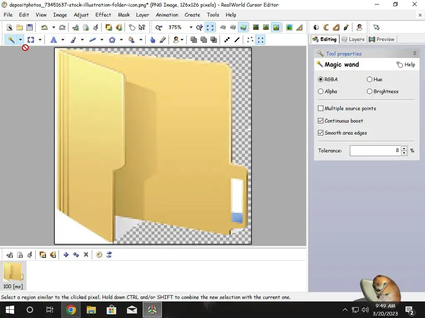Expand the Flood fill dropdown arrow
Viewport: 425px width, 318px height.
(x=141, y=40)
